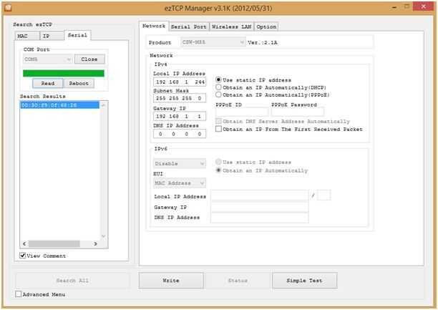Enable Obtain an IP From The First Received Packet
This screenshot has height=310, width=438.
(218, 129)
